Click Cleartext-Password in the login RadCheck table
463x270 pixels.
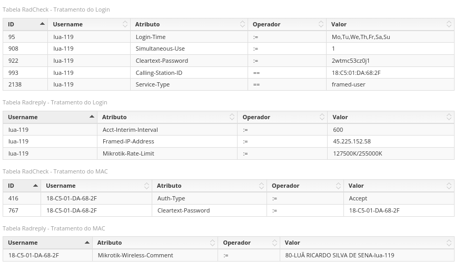162,61
